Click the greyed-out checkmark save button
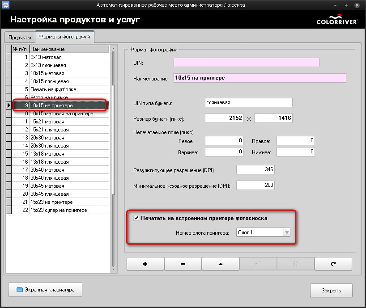 tap(258, 264)
